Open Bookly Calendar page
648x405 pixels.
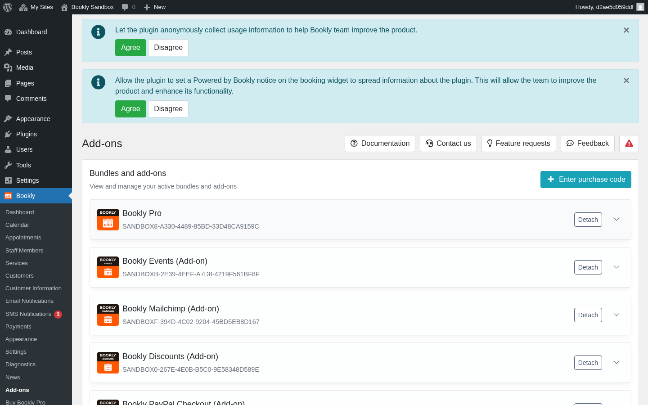click(17, 225)
